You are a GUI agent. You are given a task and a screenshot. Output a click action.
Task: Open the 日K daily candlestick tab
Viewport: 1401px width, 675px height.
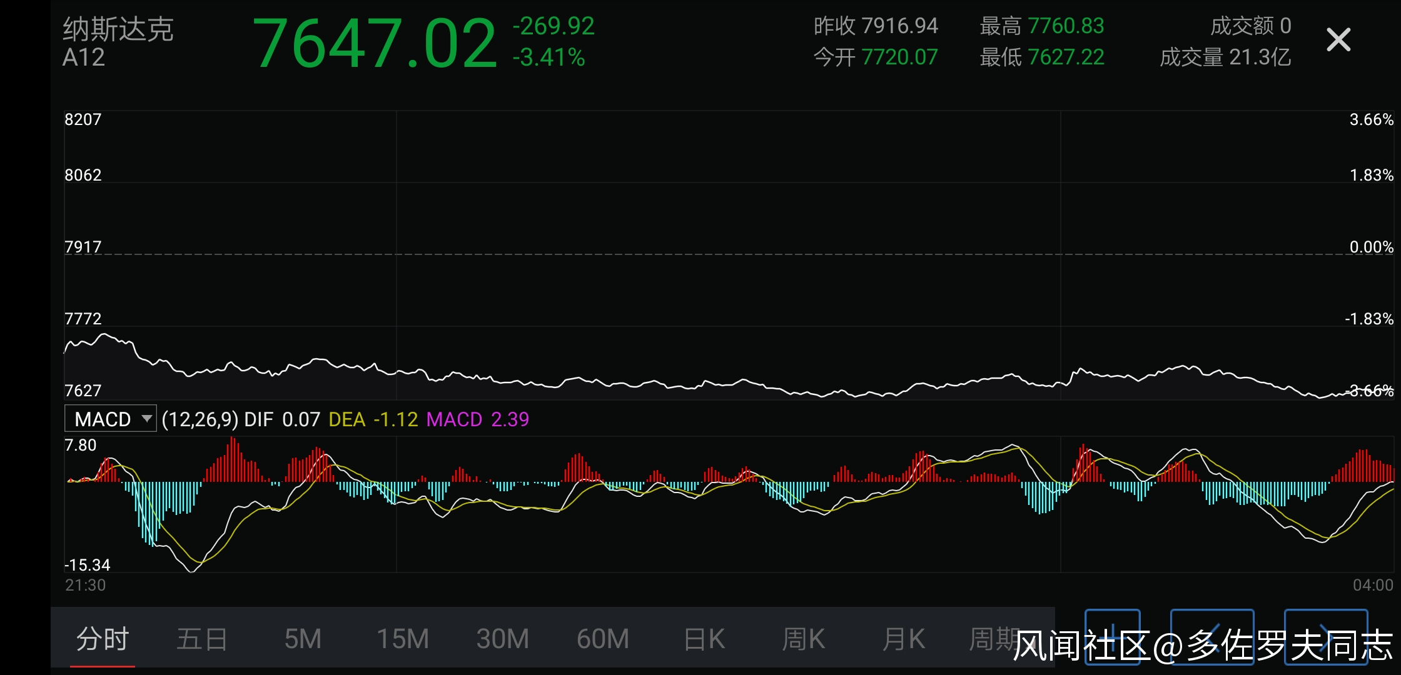pyautogui.click(x=704, y=639)
